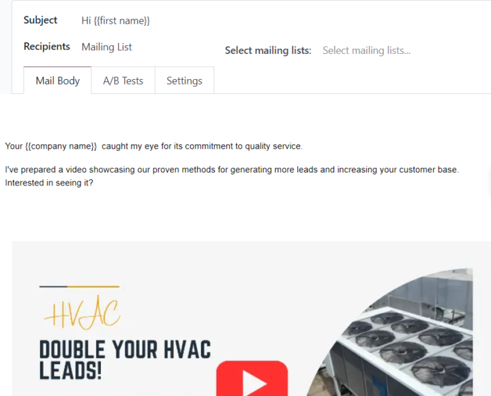Screen dimensions: 491x396
Task: Switch to the A/B Tests tab
Action: click(123, 80)
